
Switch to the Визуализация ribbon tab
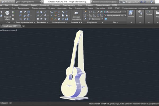pyautogui.click(x=24, y=8)
